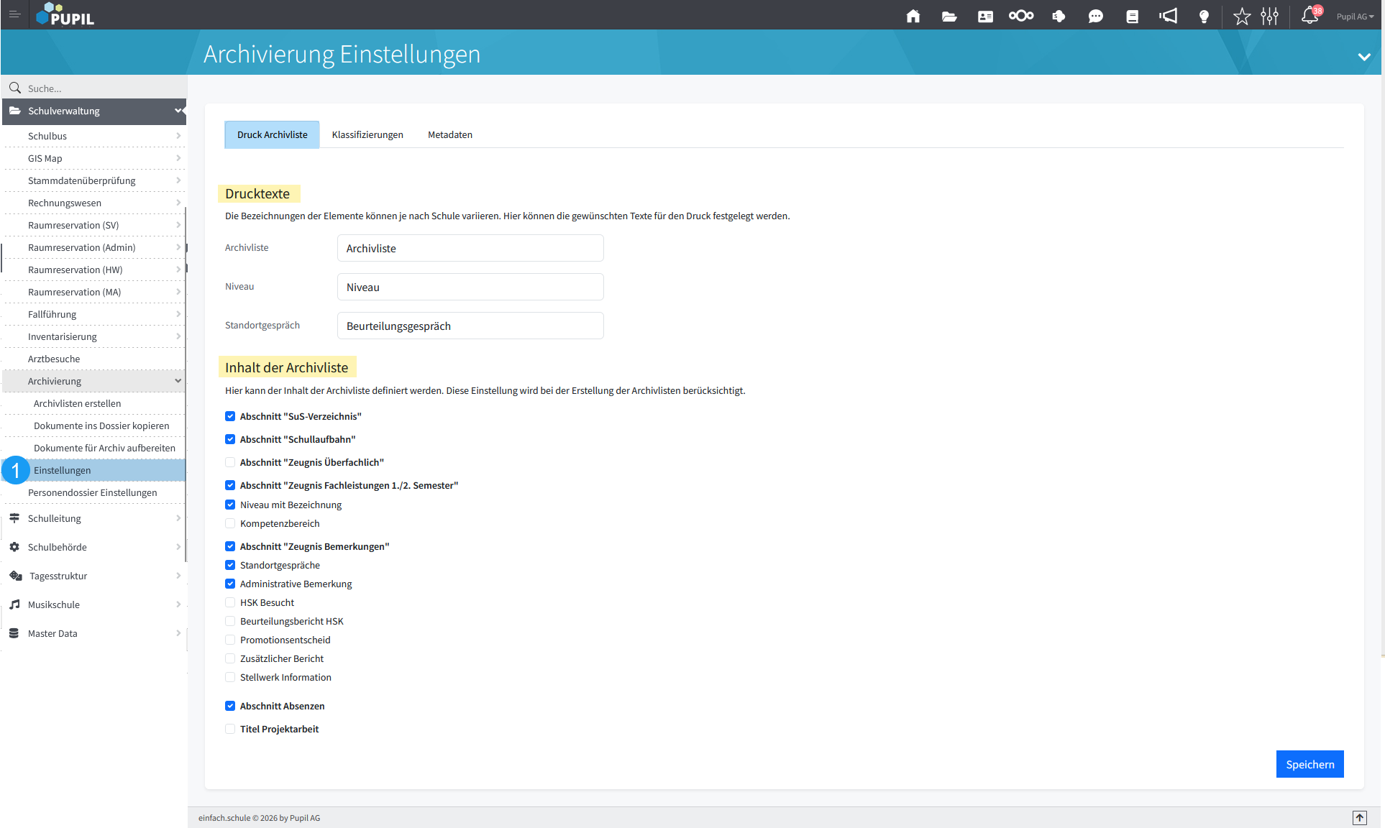The height and width of the screenshot is (828, 1385).
Task: Open notifications bell with 38 badge
Action: 1309,16
